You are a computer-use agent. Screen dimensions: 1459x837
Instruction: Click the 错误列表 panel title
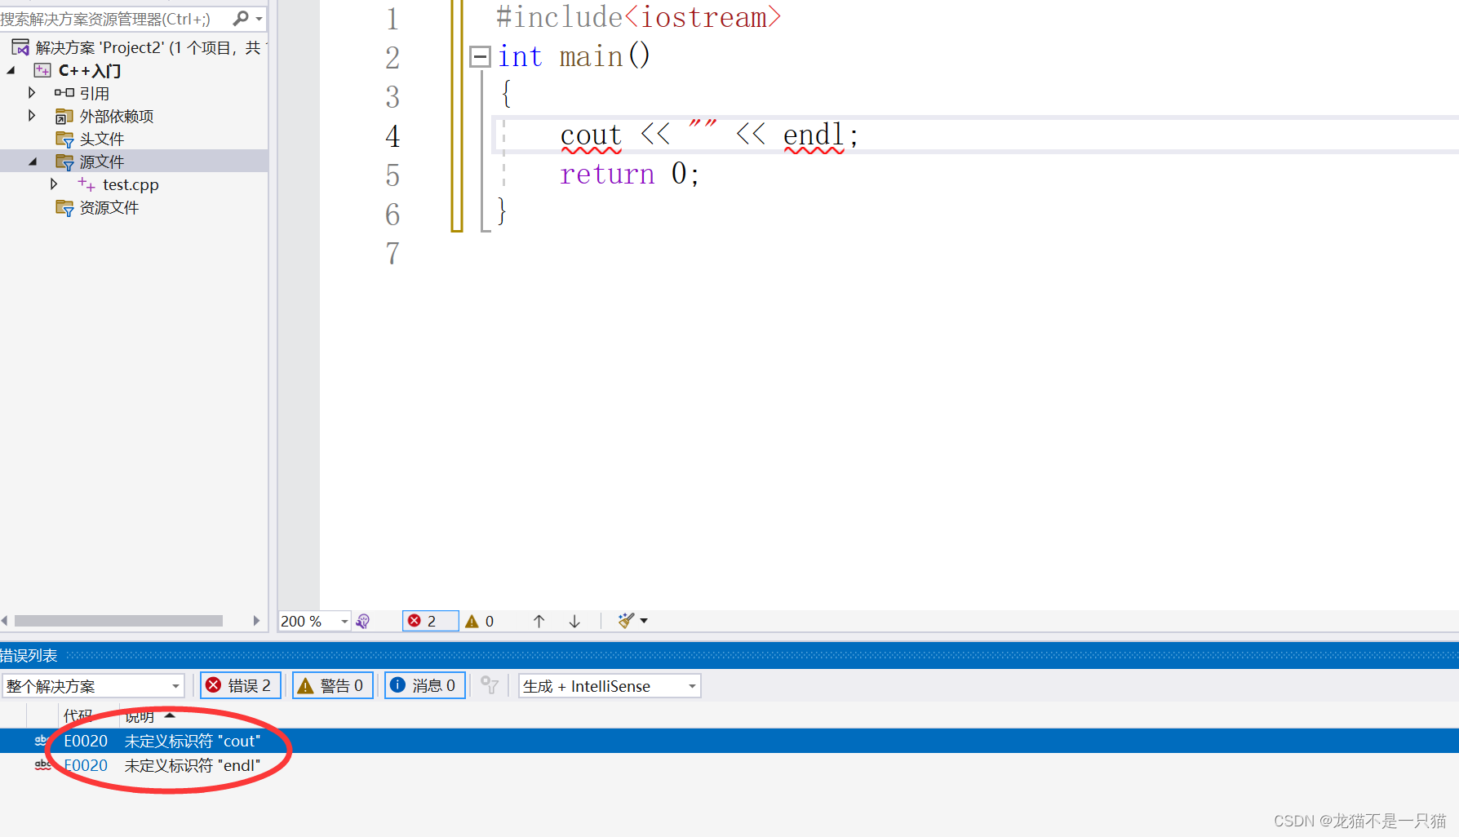click(29, 656)
